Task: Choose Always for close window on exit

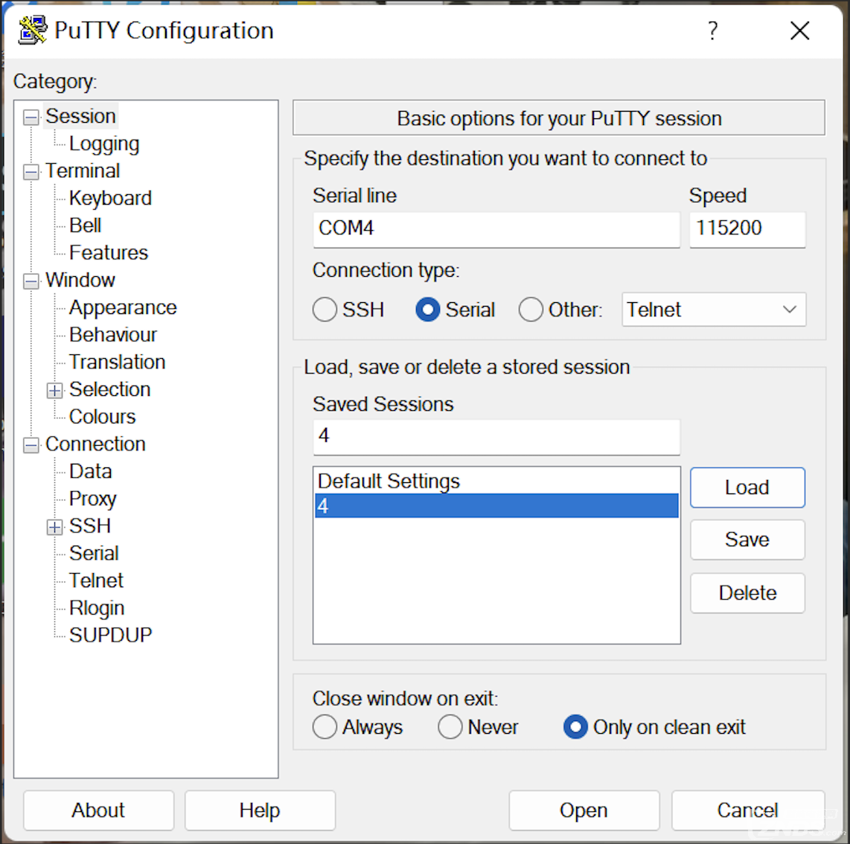Action: [325, 727]
